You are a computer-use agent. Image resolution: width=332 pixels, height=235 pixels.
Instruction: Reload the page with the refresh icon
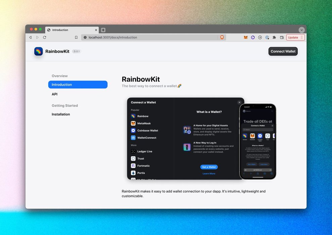tap(44, 37)
